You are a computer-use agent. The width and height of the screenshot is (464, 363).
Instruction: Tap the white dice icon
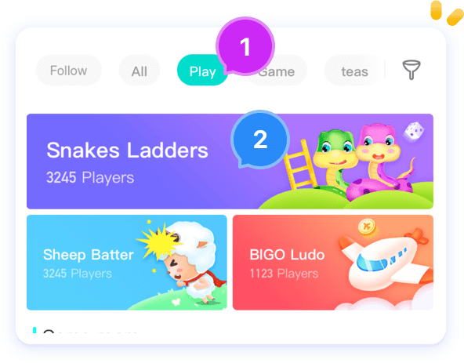click(x=414, y=131)
